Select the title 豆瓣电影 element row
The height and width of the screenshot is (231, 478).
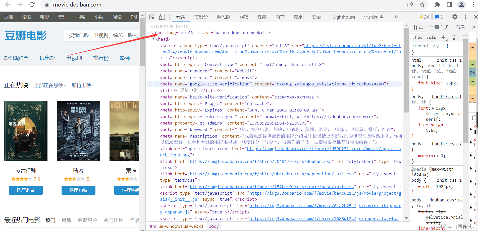pos(190,90)
